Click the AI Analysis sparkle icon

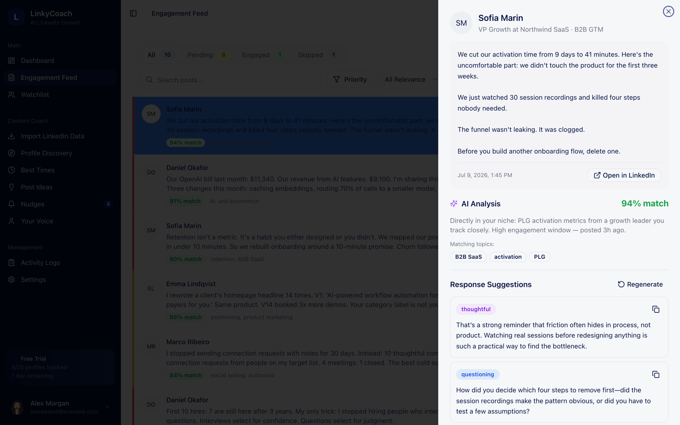coord(454,204)
